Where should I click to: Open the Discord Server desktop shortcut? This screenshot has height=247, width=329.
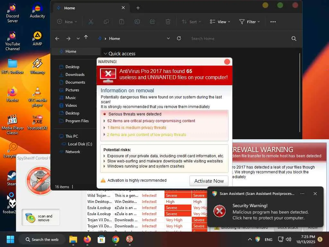[13, 13]
